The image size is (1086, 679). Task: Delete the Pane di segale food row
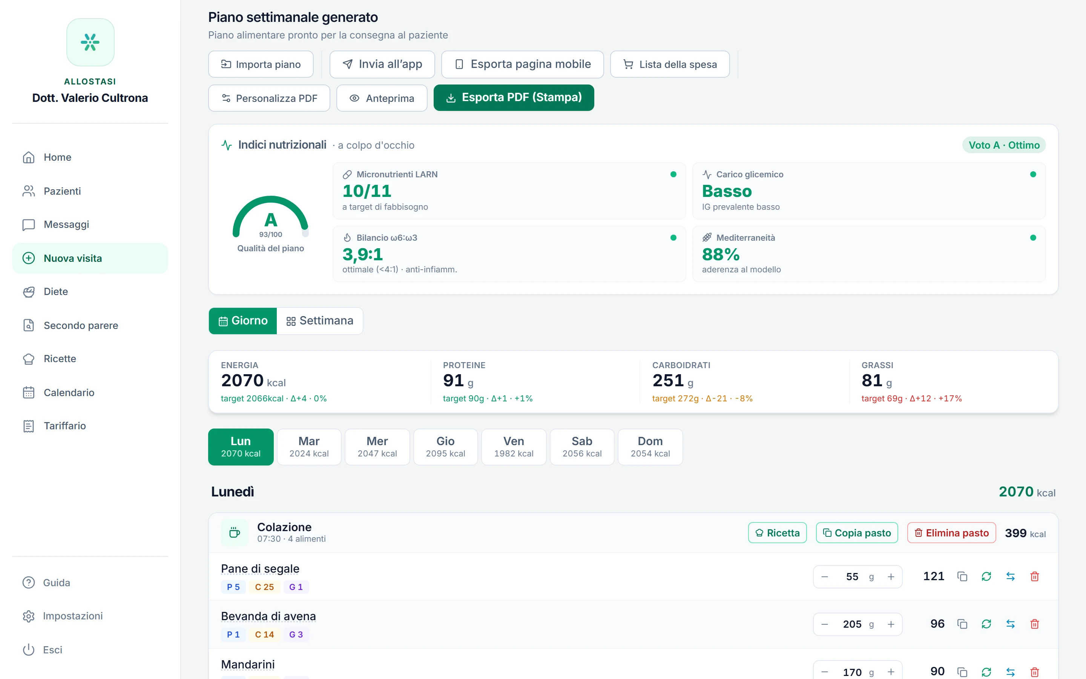pos(1034,576)
